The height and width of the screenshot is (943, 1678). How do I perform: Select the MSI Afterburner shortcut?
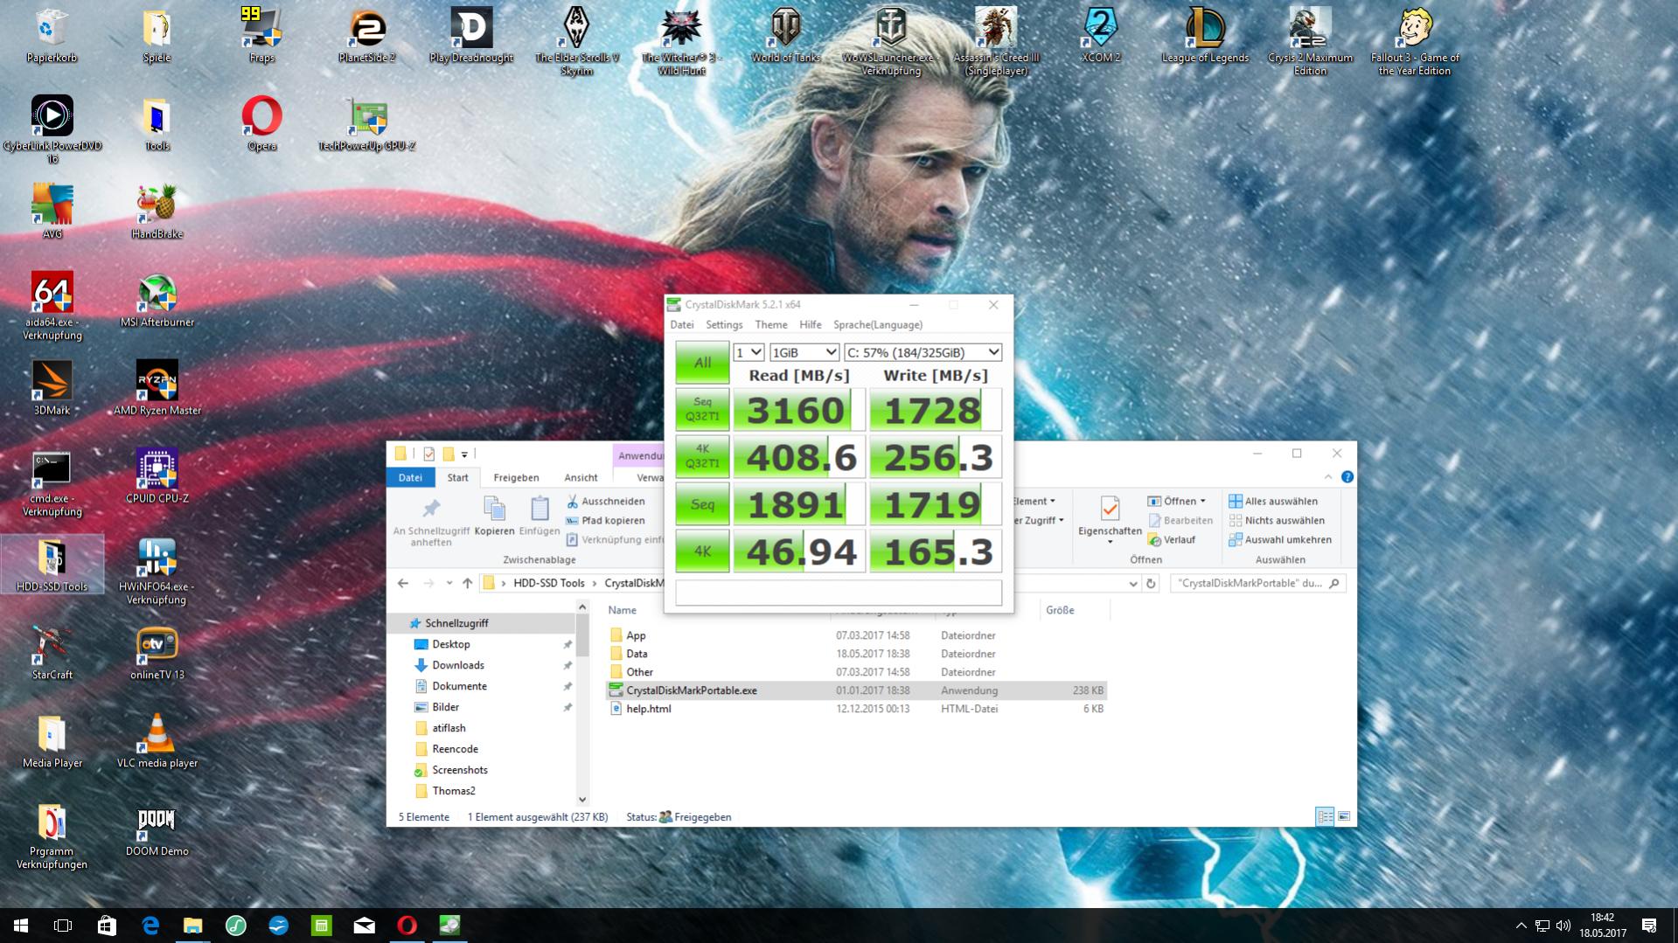coord(157,300)
